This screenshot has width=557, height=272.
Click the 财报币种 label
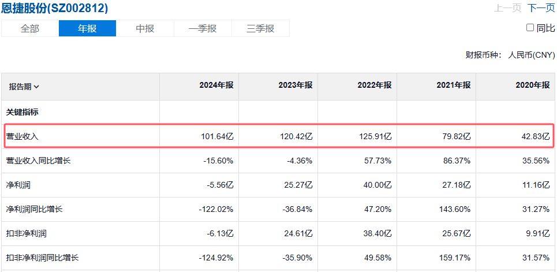coord(483,55)
